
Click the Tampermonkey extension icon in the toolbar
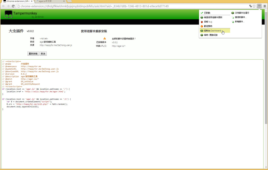coord(259,6)
